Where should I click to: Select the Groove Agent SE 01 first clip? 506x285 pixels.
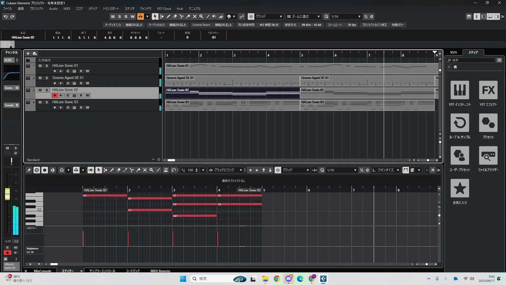(x=232, y=81)
